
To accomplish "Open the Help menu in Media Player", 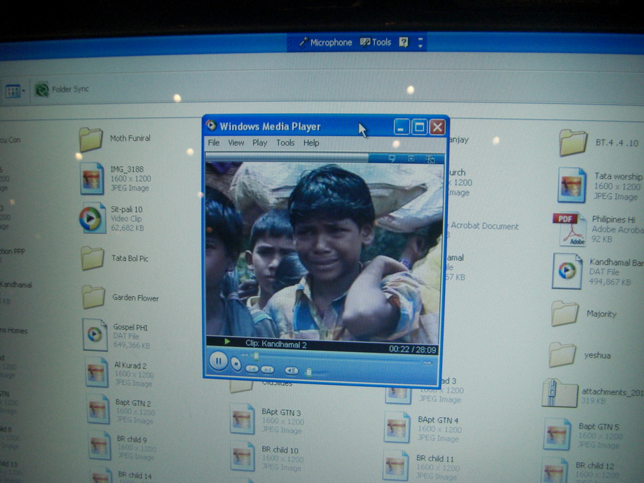I will coord(311,143).
